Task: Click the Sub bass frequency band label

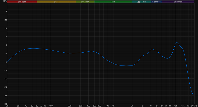Action: point(22,2)
